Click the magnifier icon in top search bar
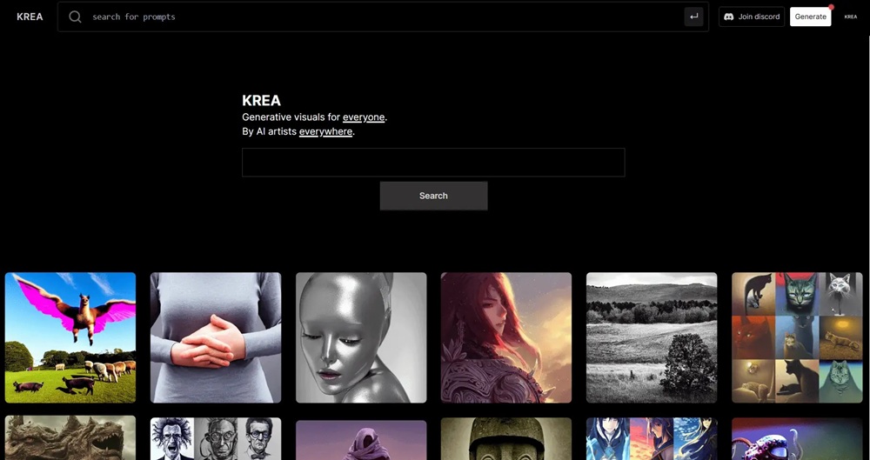870x460 pixels. coord(75,17)
